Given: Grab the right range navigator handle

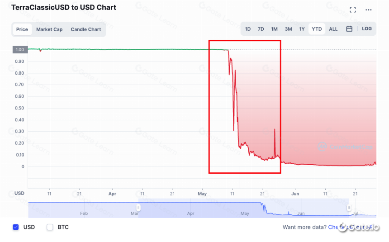Looking at the screenshot, I should pyautogui.click(x=349, y=208).
